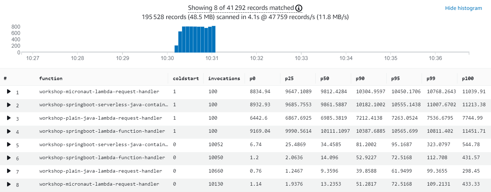Image resolution: width=491 pixels, height=192 pixels.
Task: Expand row 2 details arrow
Action: [9, 105]
